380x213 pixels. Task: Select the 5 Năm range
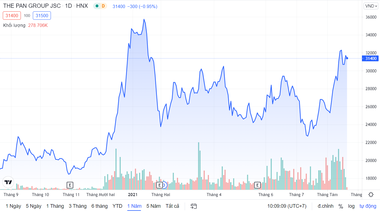click(154, 206)
